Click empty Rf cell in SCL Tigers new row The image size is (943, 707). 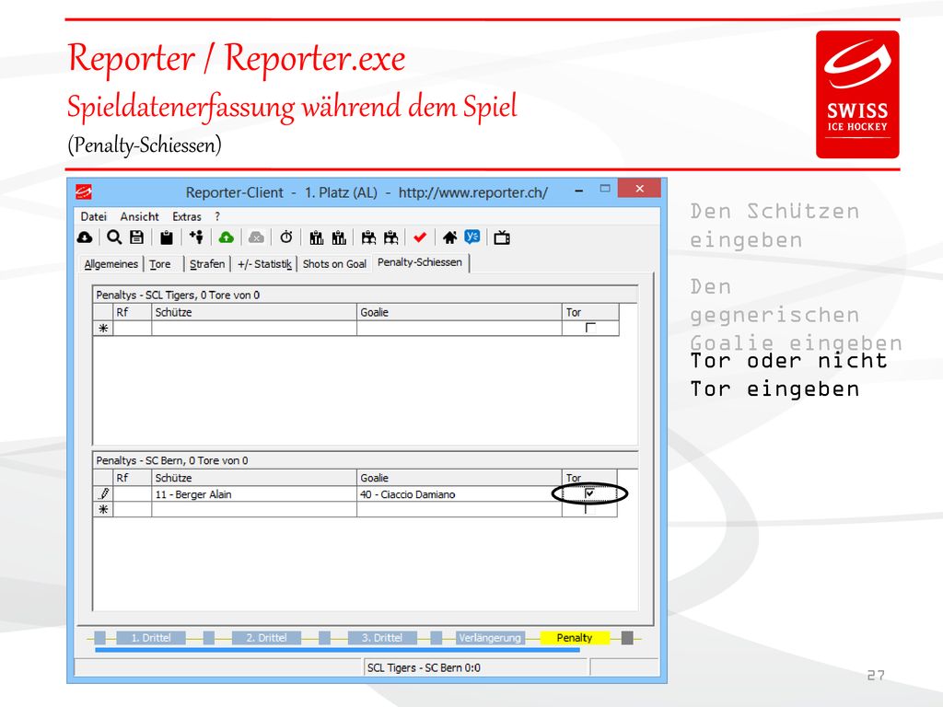133,329
